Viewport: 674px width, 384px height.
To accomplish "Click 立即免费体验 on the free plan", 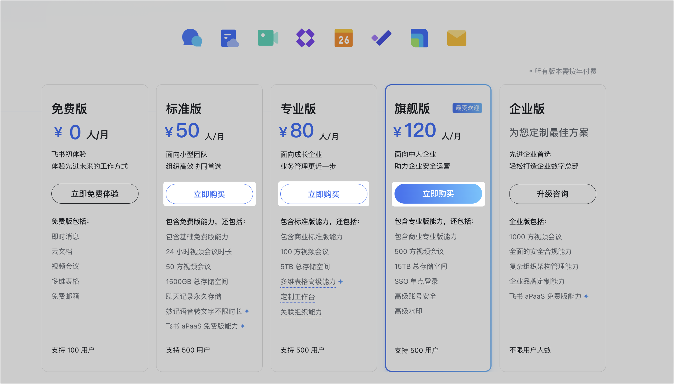I will 95,194.
